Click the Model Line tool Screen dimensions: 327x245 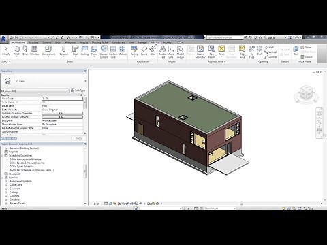[171, 52]
